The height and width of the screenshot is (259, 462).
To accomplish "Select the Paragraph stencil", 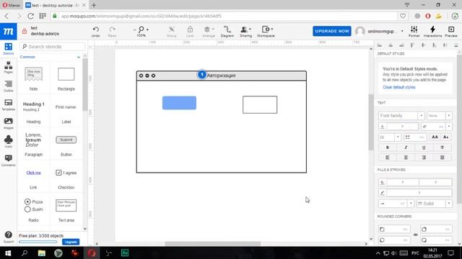I will pos(34,144).
